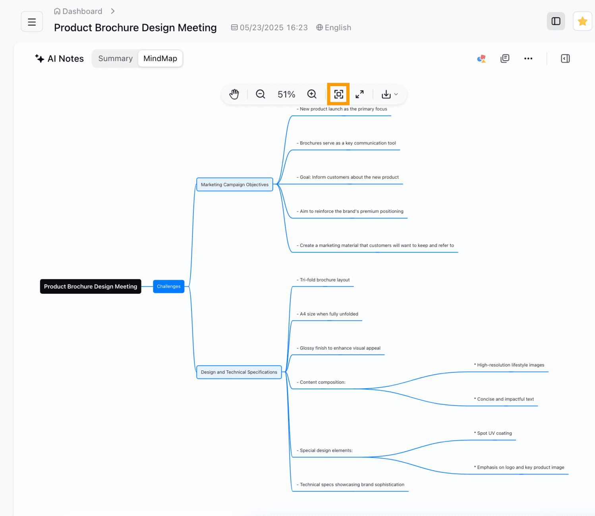Click 'Tri-fold brochure layout' node
The image size is (595, 516).
point(323,280)
